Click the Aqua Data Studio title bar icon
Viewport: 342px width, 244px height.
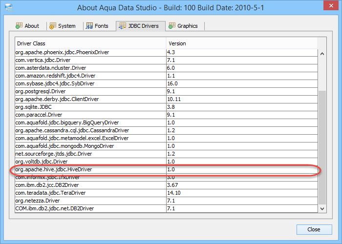pos(9,7)
